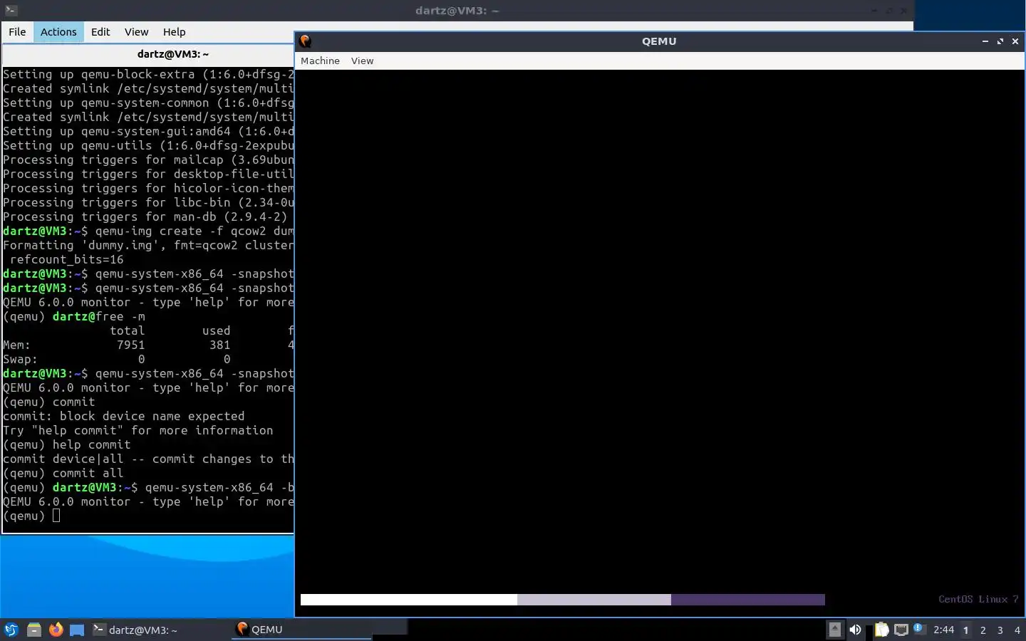Open the Machine menu in QEMU
Screen dimensions: 1026x641
point(320,61)
